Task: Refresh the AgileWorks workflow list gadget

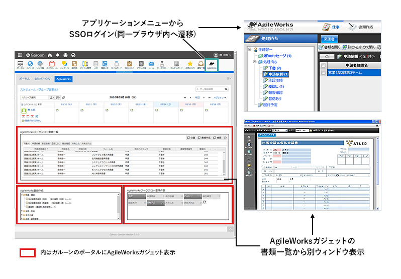Action: [x=225, y=137]
